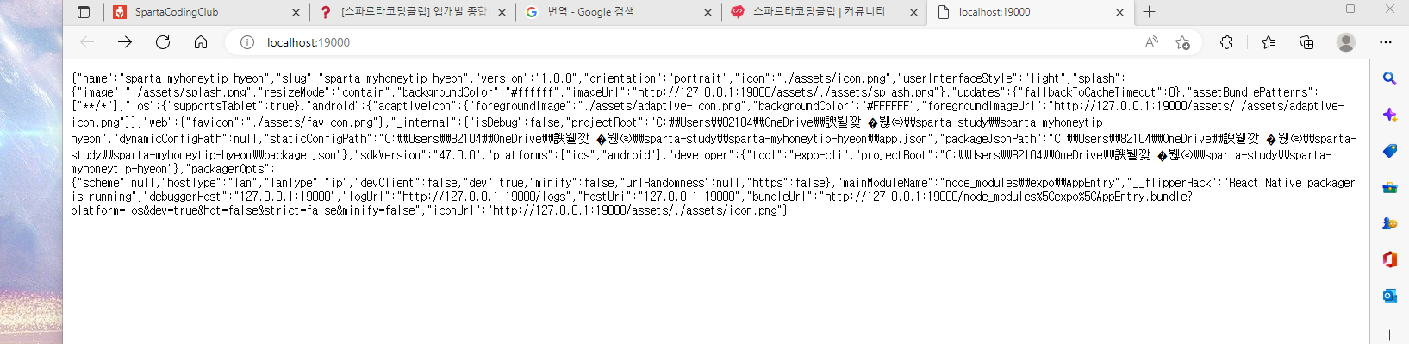Open the Outlook sidebar icon
1409x344 pixels.
click(1389, 295)
